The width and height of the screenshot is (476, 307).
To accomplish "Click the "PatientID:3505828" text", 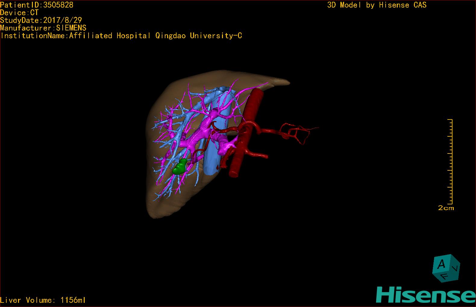I will pos(37,5).
